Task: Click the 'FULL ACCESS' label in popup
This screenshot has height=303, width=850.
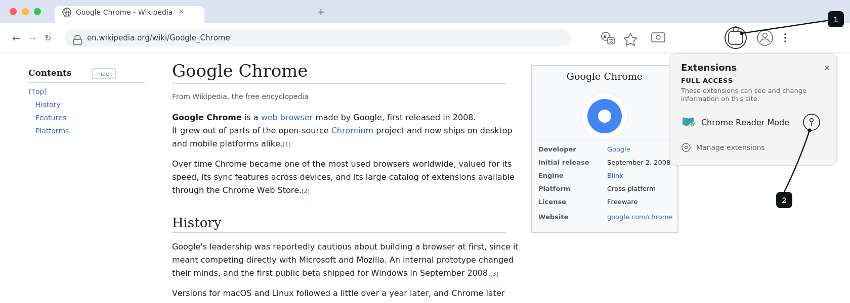Action: pyautogui.click(x=707, y=80)
